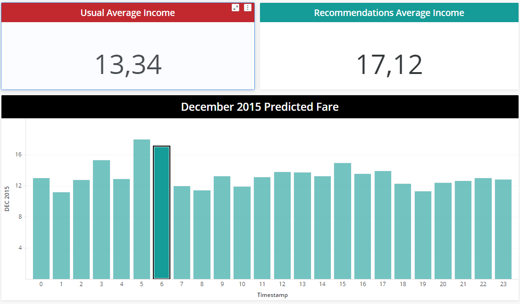Click the Usual Average Income header
Viewport: 520px width, 304px height.
[x=128, y=13]
